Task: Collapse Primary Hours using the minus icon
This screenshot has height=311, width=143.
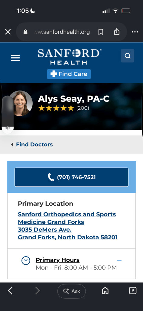Action: 119,260
